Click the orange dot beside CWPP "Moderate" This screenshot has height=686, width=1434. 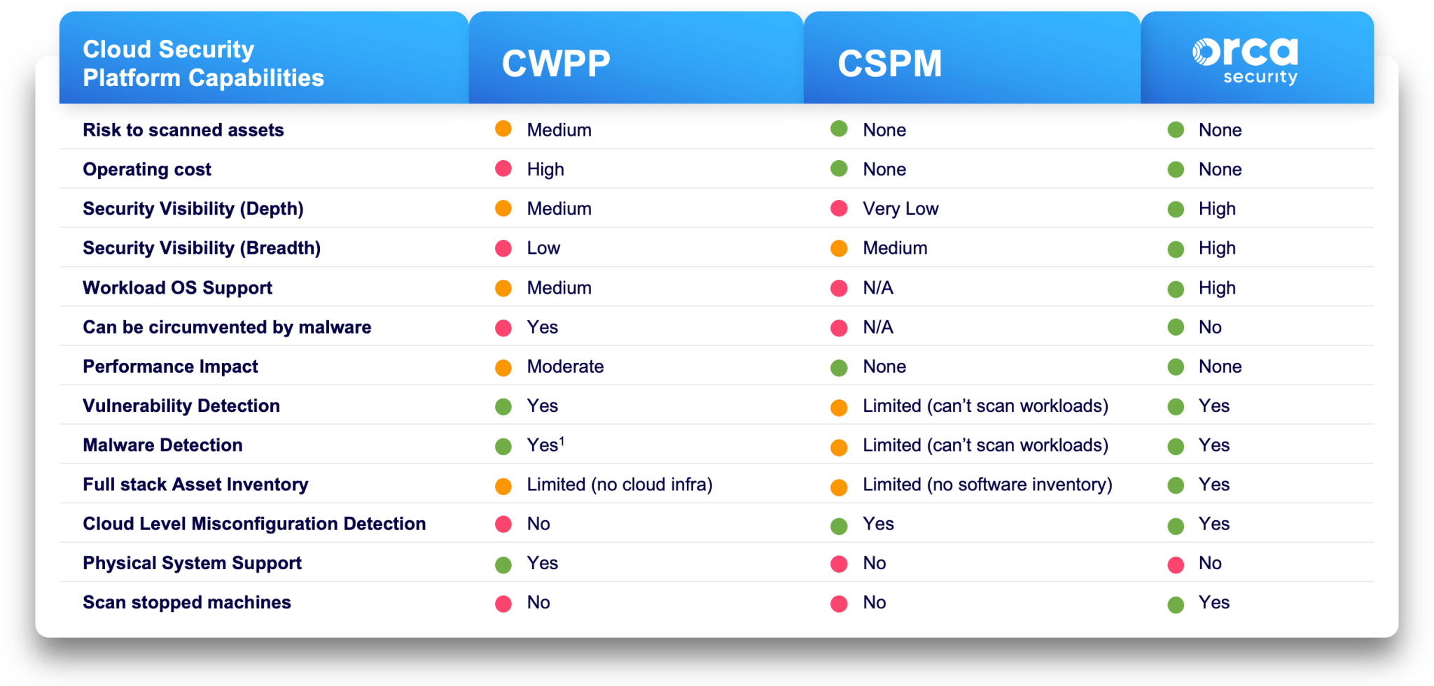[503, 368]
